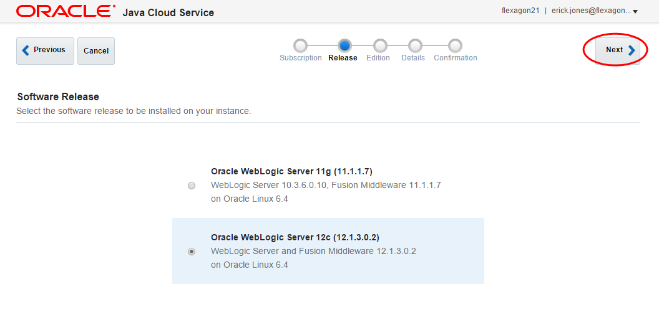Select the Subscription step circle
Image resolution: width=659 pixels, height=320 pixels.
pyautogui.click(x=301, y=45)
